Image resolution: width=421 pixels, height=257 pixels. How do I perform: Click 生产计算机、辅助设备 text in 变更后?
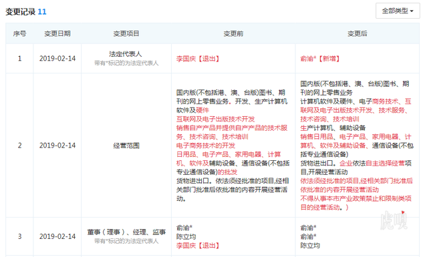[x=333, y=127]
